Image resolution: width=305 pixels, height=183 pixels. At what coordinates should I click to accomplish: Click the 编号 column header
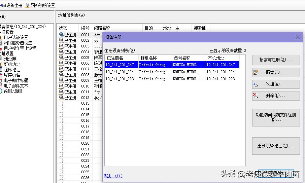(86, 28)
